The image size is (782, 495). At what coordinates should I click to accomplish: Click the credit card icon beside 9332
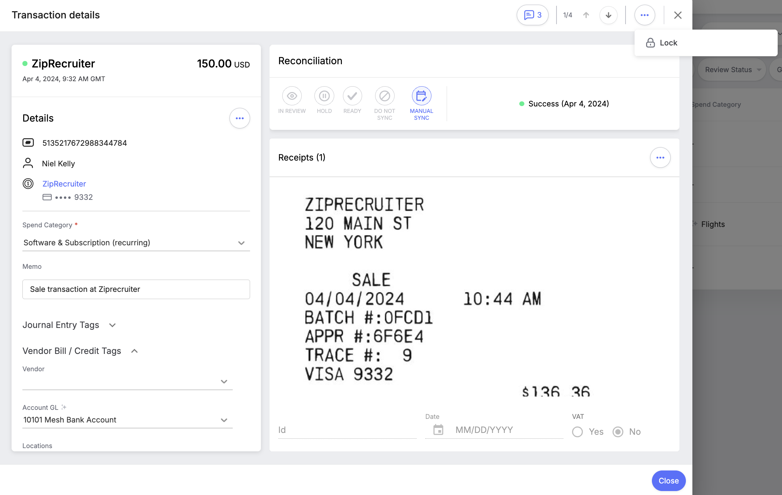[47, 197]
